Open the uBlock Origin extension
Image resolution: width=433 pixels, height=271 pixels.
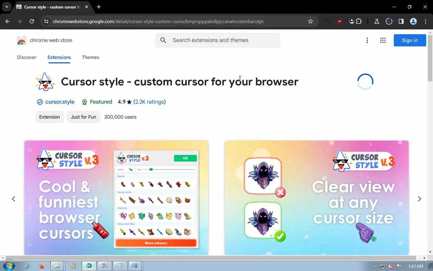(340, 21)
